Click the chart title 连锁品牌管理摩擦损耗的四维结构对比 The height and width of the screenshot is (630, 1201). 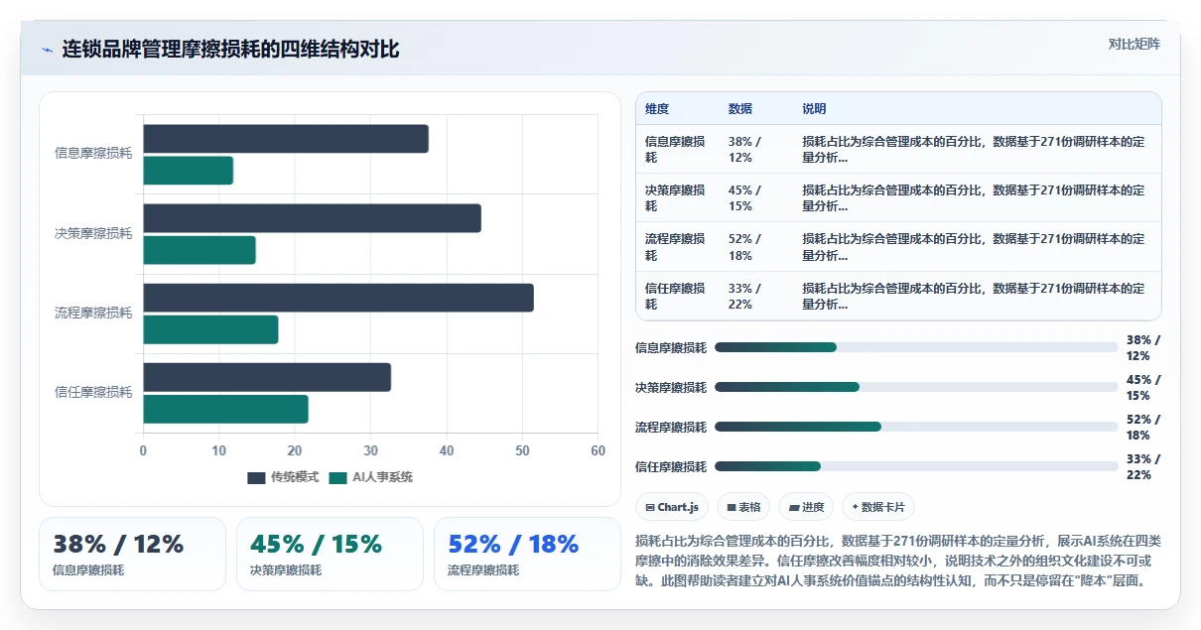[x=231, y=49]
